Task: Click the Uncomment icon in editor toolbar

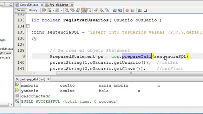Action: point(145,11)
